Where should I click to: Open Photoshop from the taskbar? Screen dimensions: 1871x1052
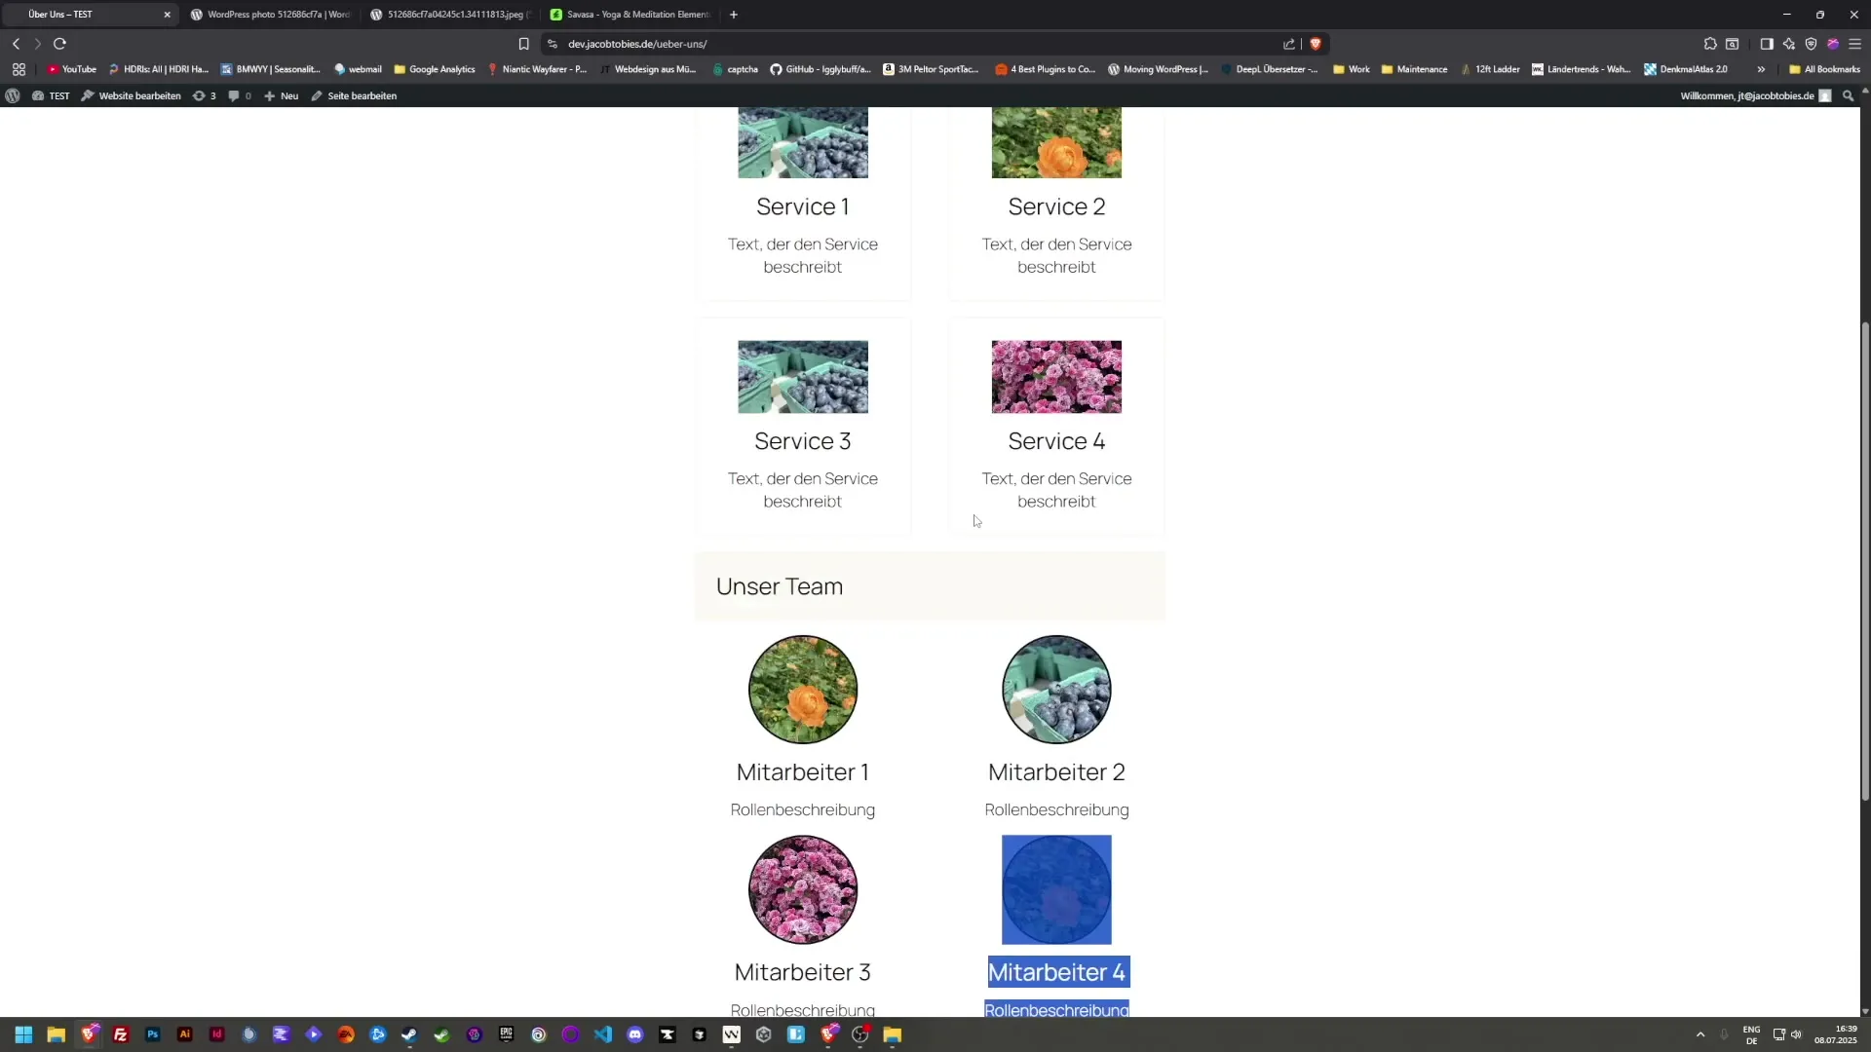point(152,1034)
